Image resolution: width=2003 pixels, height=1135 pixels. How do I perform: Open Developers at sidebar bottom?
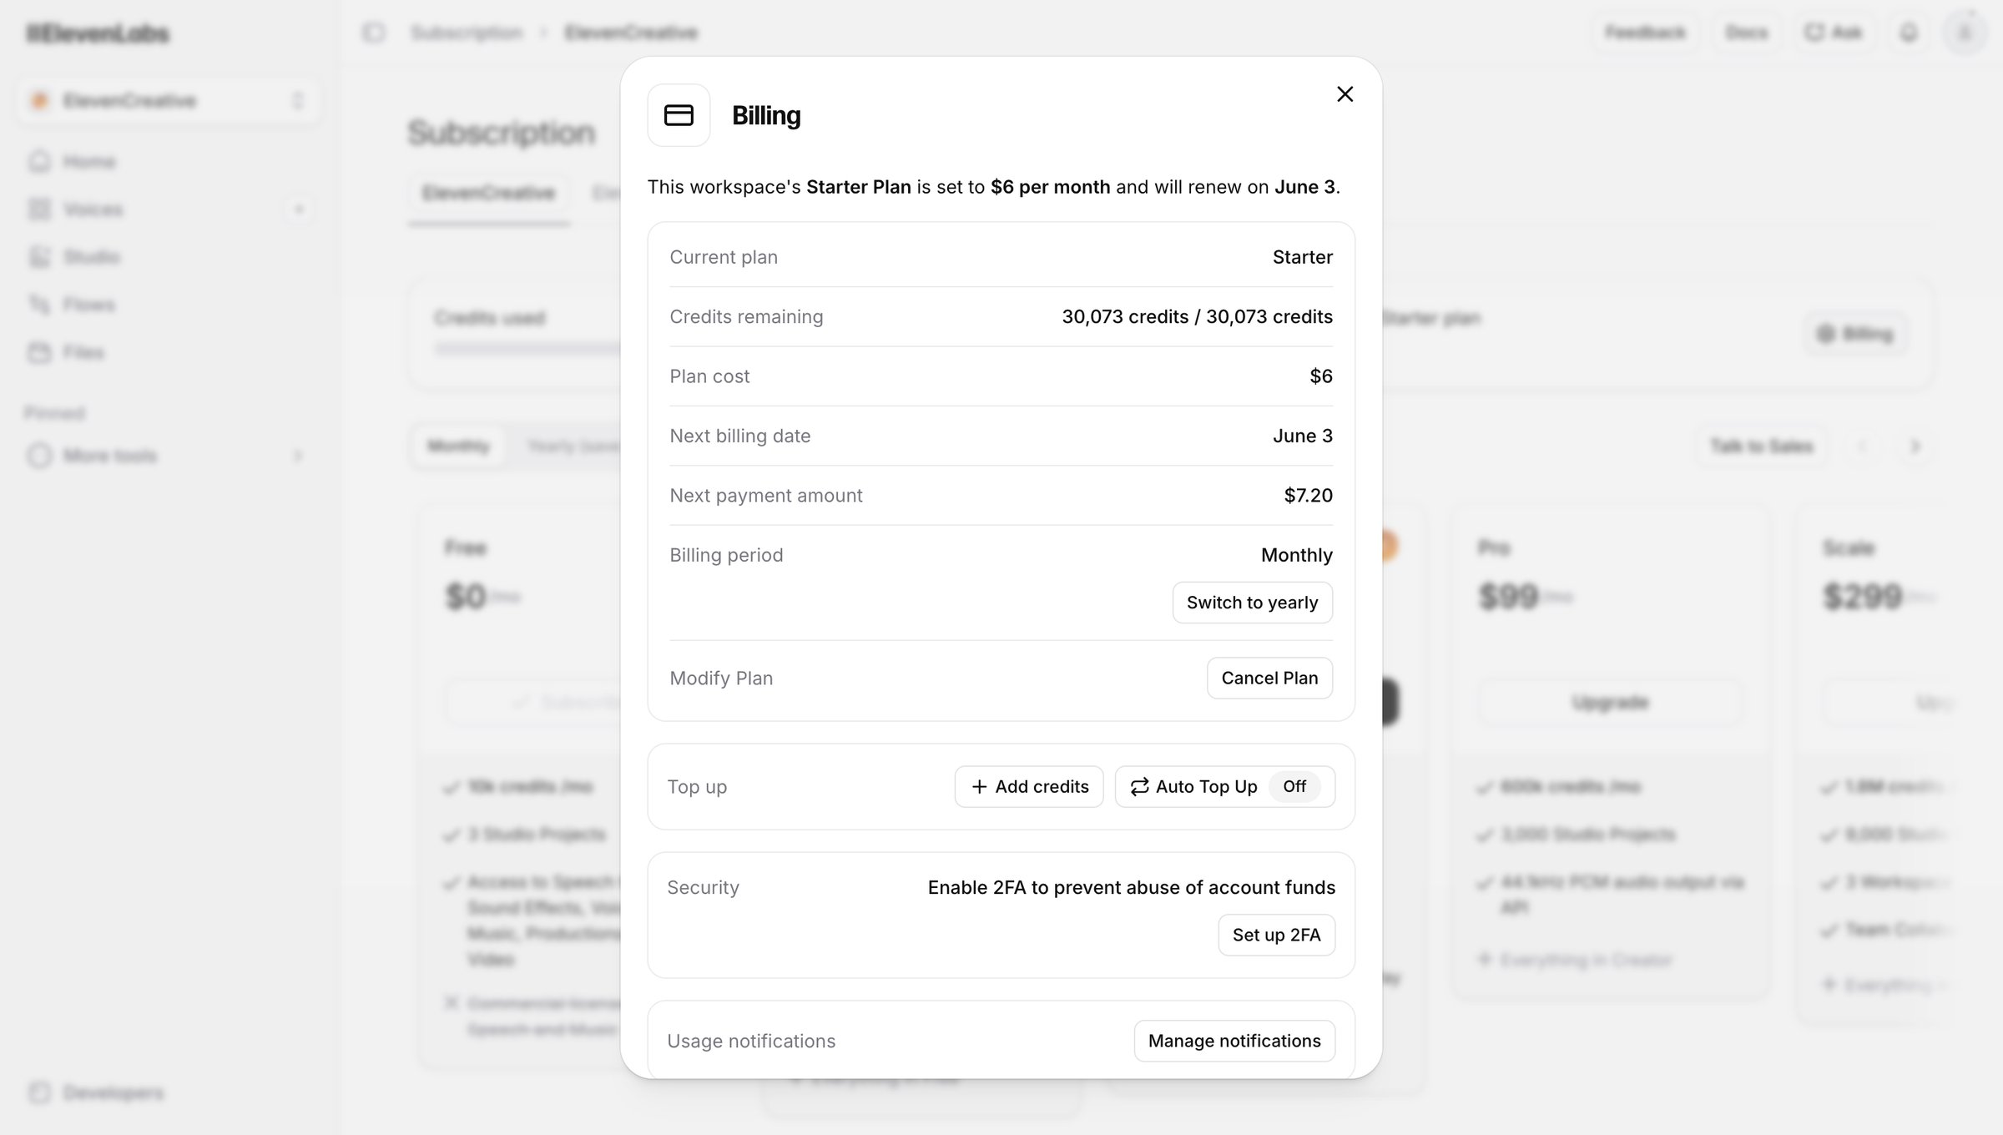(x=113, y=1092)
